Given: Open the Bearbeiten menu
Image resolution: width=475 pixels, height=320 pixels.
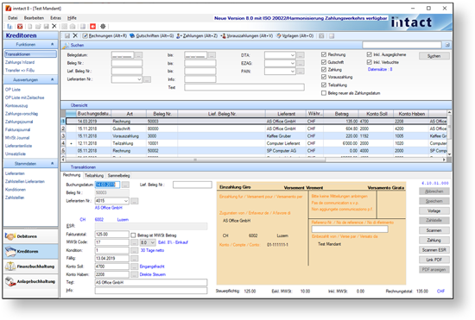Looking at the screenshot, I should pyautogui.click(x=34, y=18).
